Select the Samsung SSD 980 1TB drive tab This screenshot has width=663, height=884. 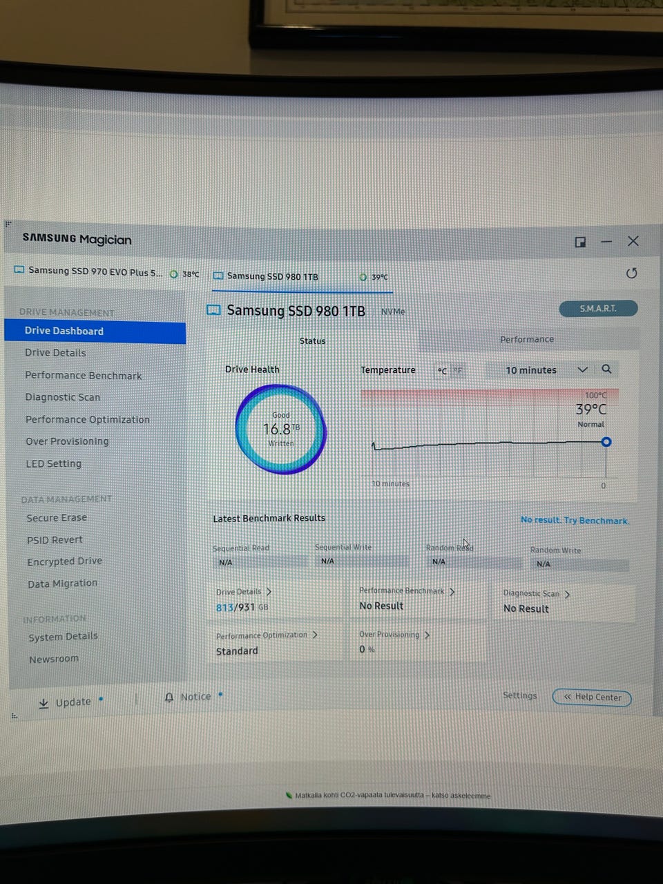tap(301, 277)
